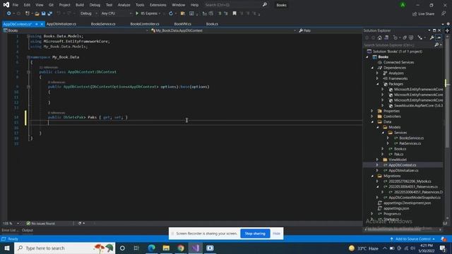452x254 pixels.
Task: Switch to the BooksService.cs tab
Action: tap(103, 24)
